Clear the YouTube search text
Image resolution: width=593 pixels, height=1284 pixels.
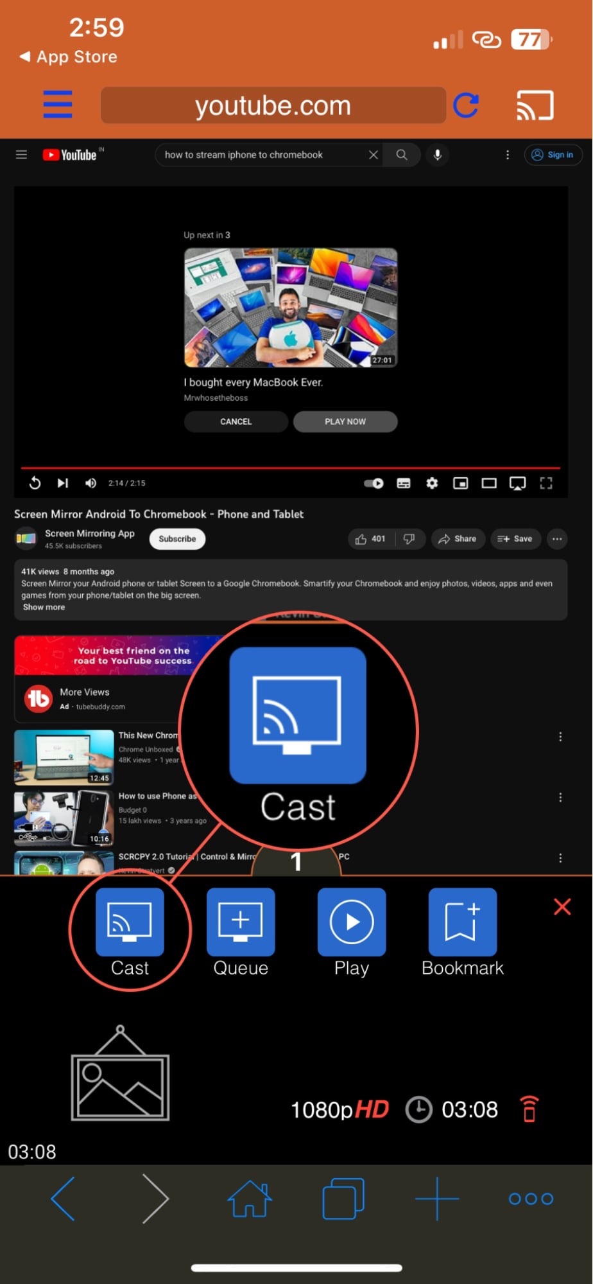tap(373, 155)
